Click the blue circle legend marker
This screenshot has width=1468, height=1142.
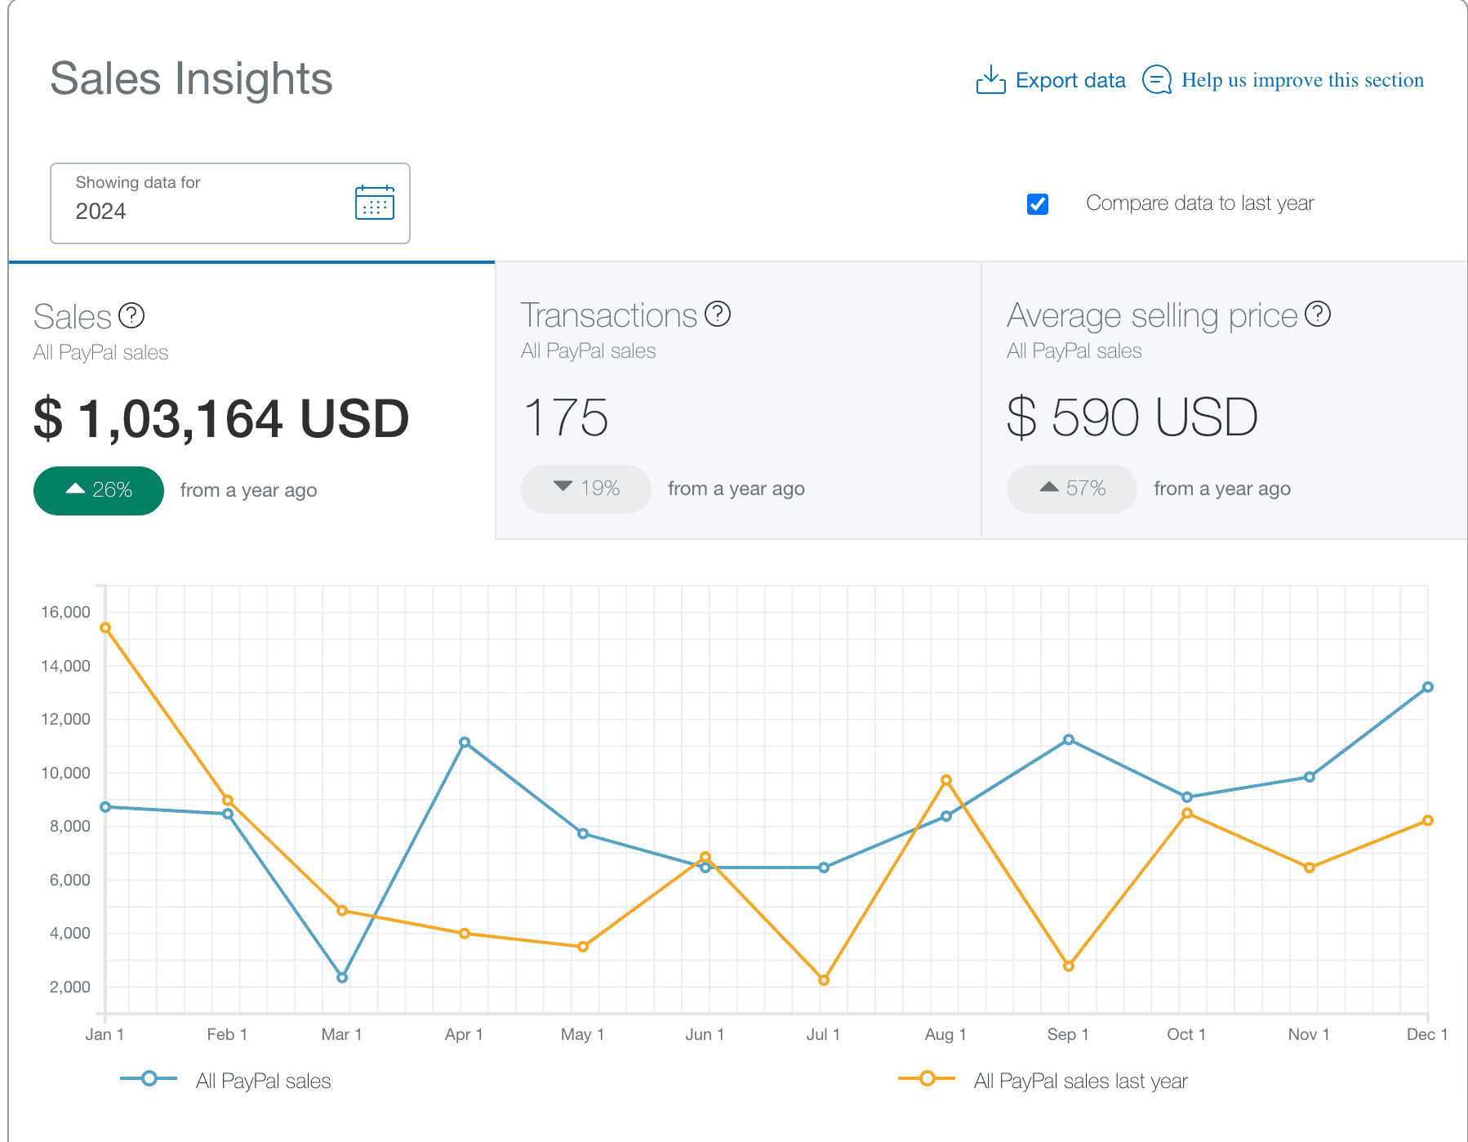(x=148, y=1078)
